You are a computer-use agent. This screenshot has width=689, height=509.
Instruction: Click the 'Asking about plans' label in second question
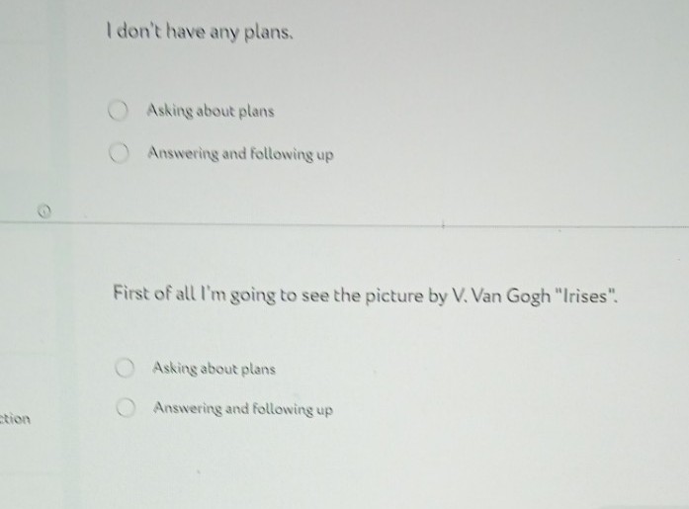tap(215, 369)
